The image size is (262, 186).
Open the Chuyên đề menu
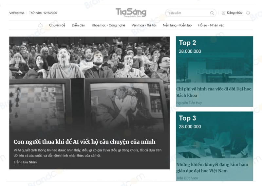(x=57, y=25)
